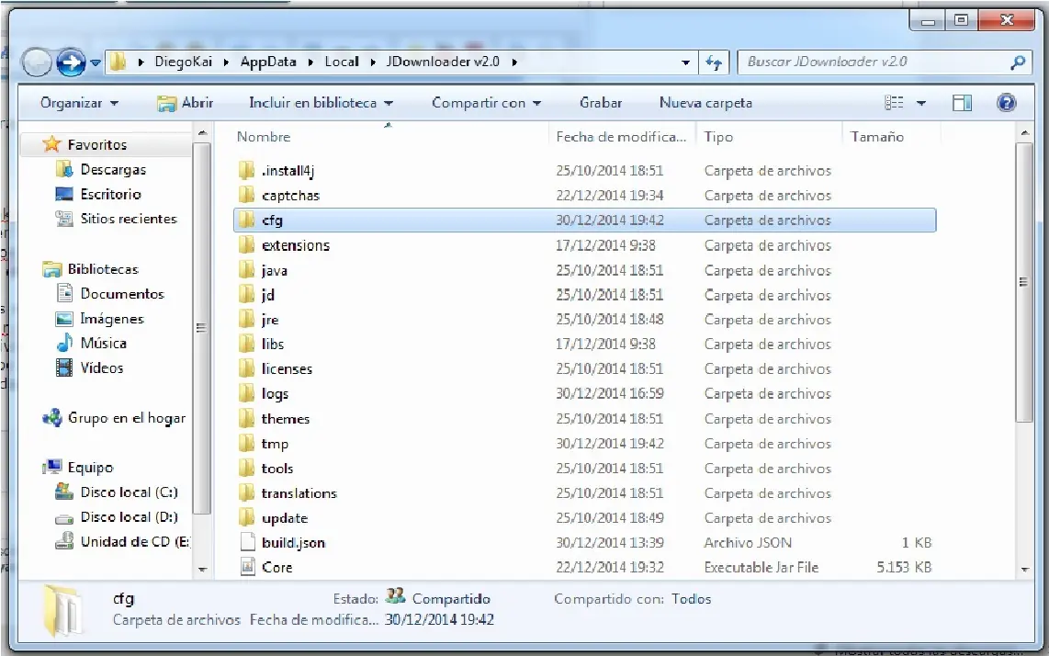Select Equipo in the navigation pane

[x=90, y=468]
